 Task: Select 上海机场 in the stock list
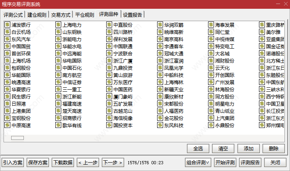coord(21,61)
